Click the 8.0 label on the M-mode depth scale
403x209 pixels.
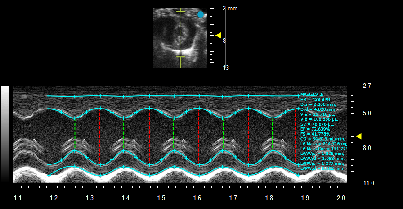pyautogui.click(x=367, y=148)
